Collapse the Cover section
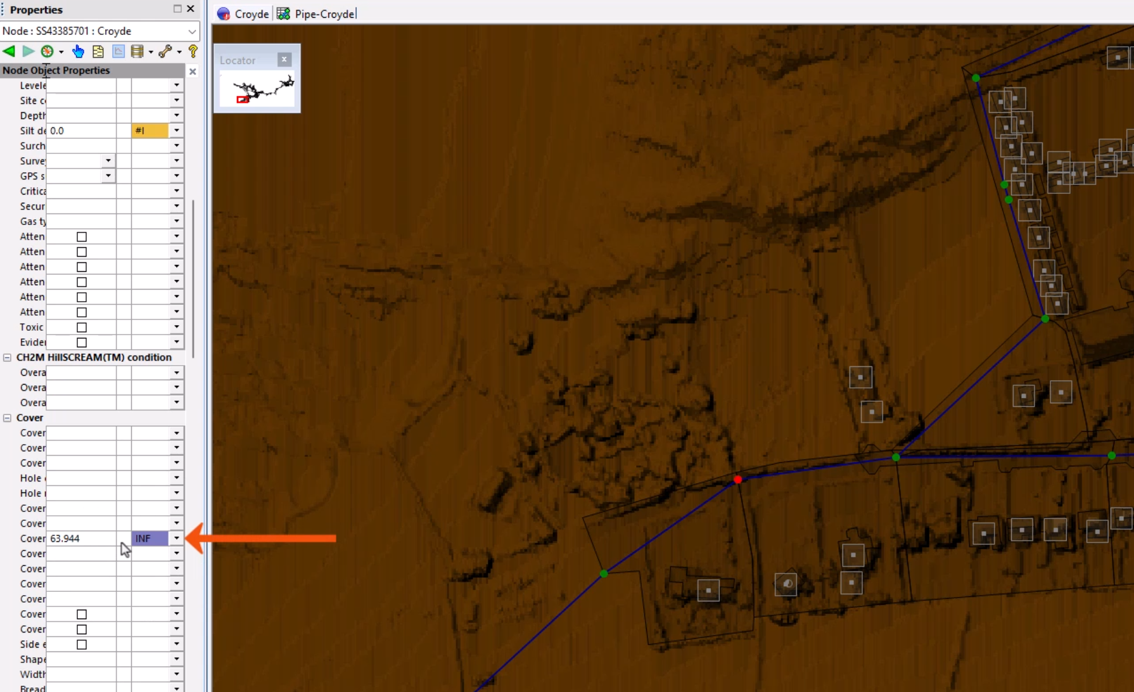Screen dimensions: 1134x692 pos(8,418)
